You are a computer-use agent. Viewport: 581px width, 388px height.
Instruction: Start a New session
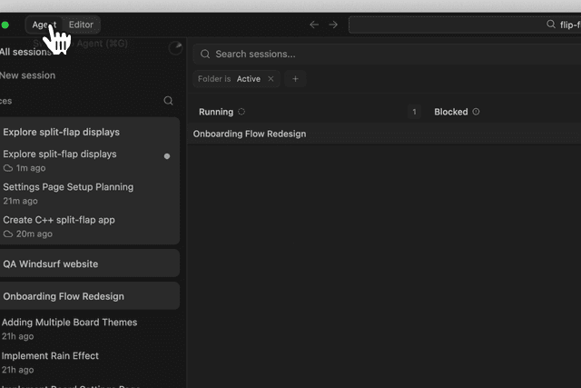(x=27, y=75)
